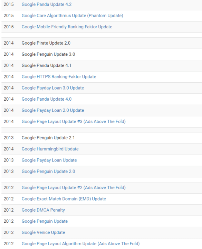Open Google Page Layout Update #3 link

click(74, 122)
